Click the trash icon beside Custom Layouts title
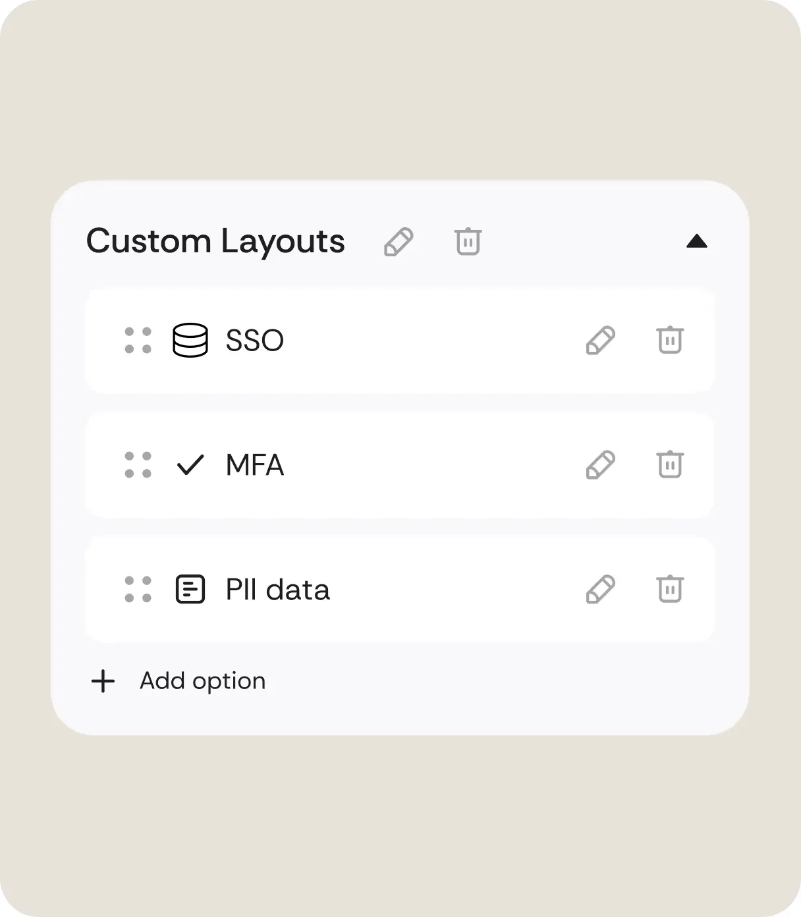801x917 pixels. (468, 242)
